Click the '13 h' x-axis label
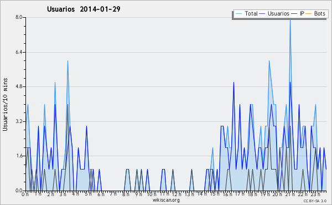Viewport: 332px width, 205px height. [x=189, y=194]
